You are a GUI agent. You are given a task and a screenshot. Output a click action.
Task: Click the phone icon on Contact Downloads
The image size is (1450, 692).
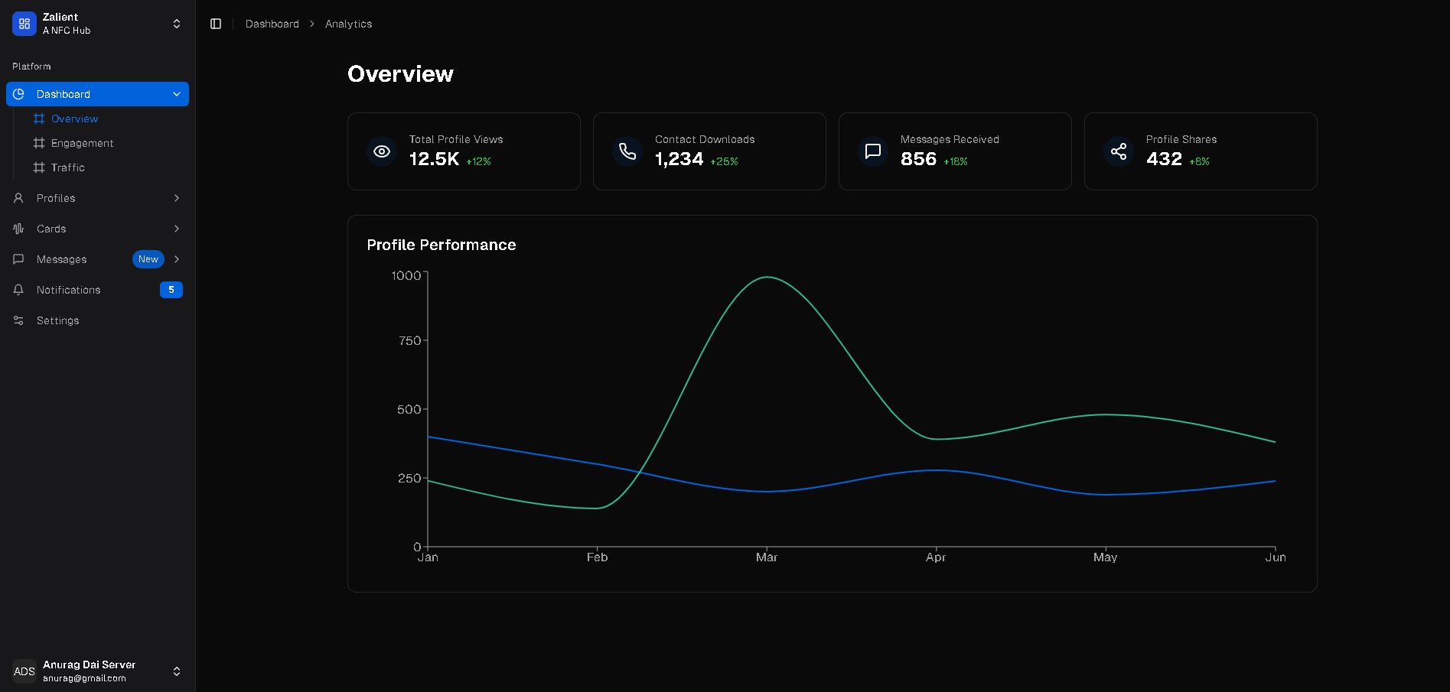627,151
